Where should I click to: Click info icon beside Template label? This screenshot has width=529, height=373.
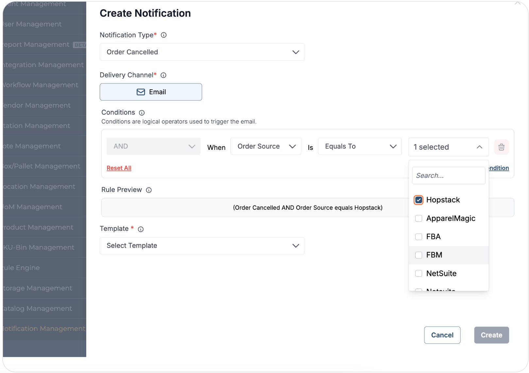tap(141, 229)
